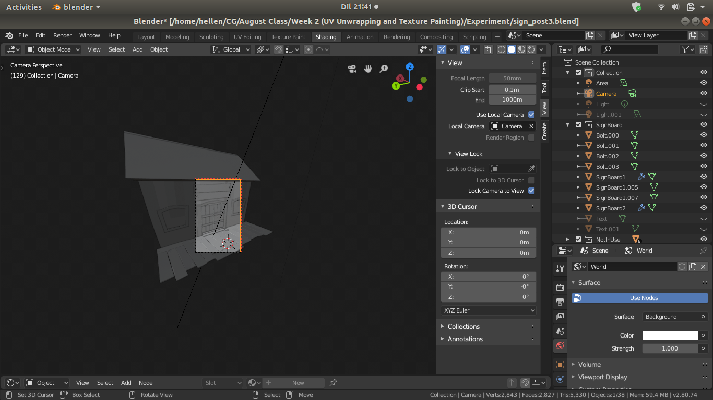Open Scene properties tab icon
This screenshot has height=400, width=713.
[x=560, y=331]
